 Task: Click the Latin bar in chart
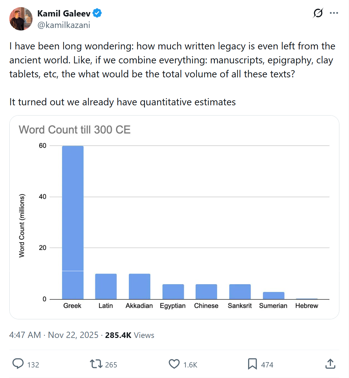point(106,286)
